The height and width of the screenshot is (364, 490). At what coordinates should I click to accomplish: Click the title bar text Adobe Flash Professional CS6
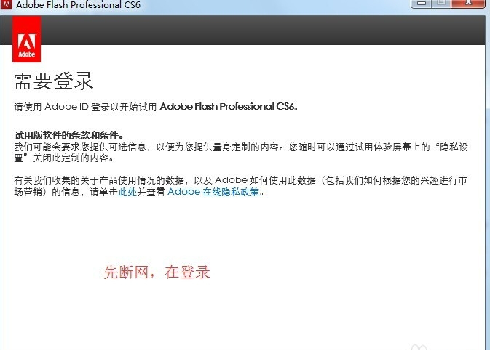tap(78, 4)
